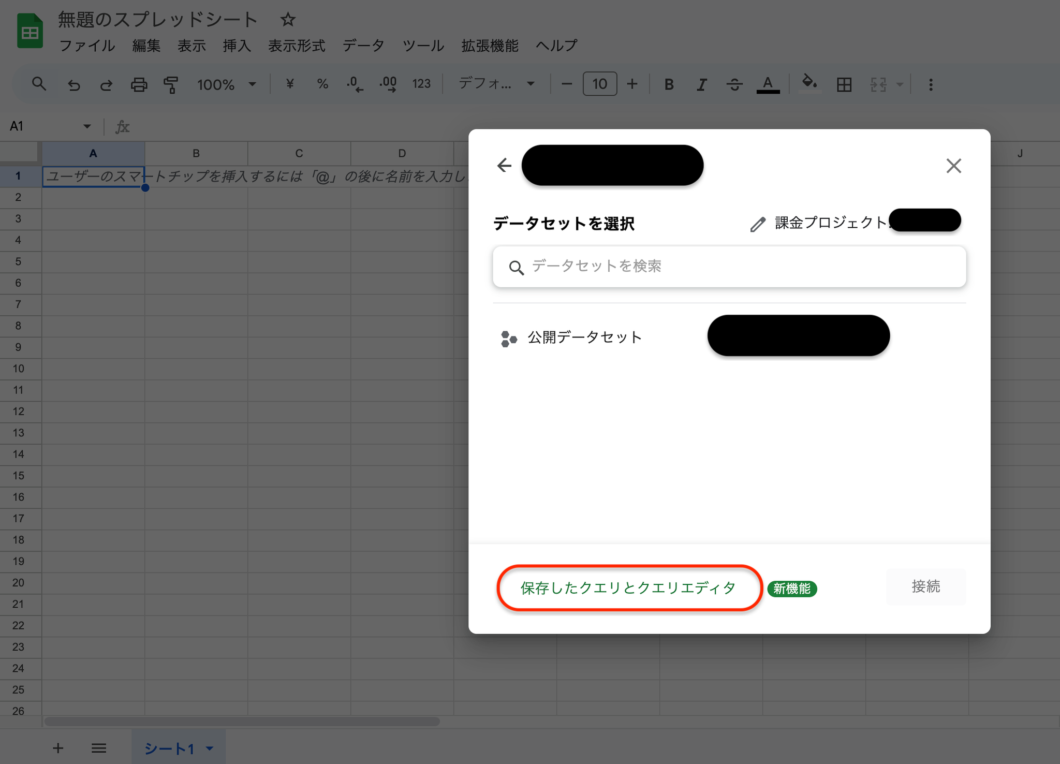This screenshot has height=764, width=1060.
Task: Select the paint format tool
Action: tap(171, 84)
